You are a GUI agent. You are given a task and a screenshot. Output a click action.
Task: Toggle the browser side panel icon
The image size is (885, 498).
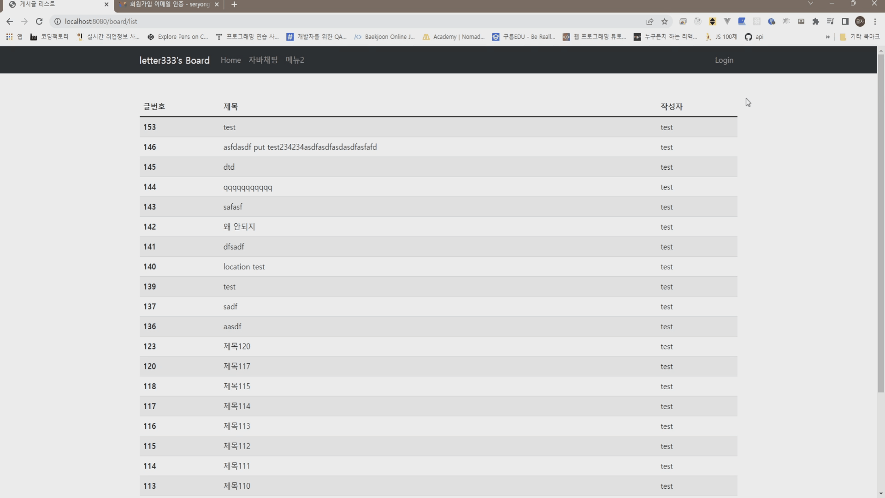click(x=845, y=22)
